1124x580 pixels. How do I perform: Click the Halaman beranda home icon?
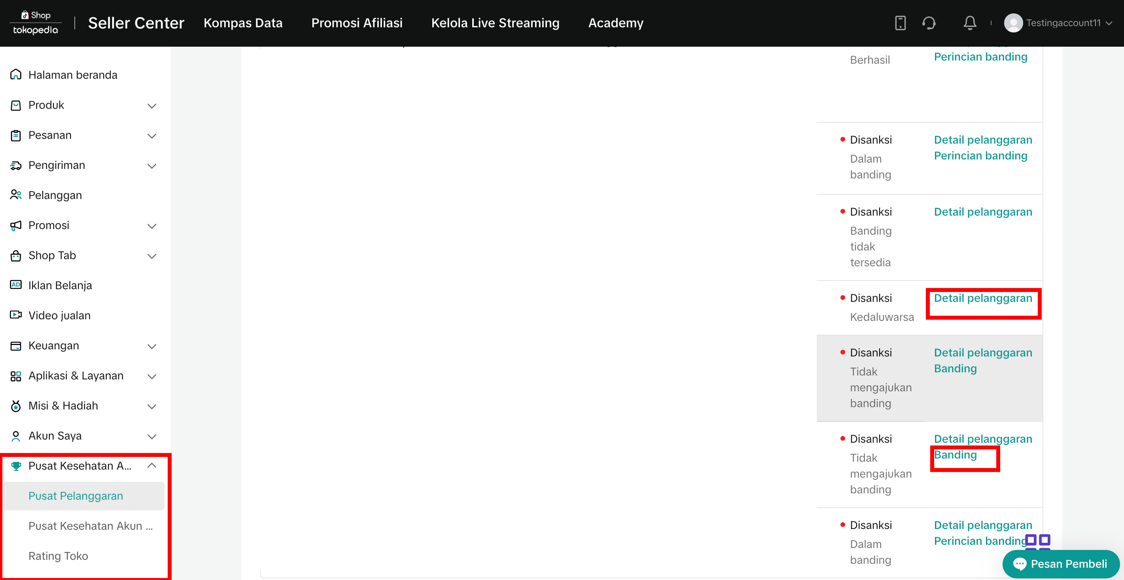pyautogui.click(x=16, y=75)
